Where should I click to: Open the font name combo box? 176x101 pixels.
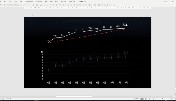[x=10, y=5]
